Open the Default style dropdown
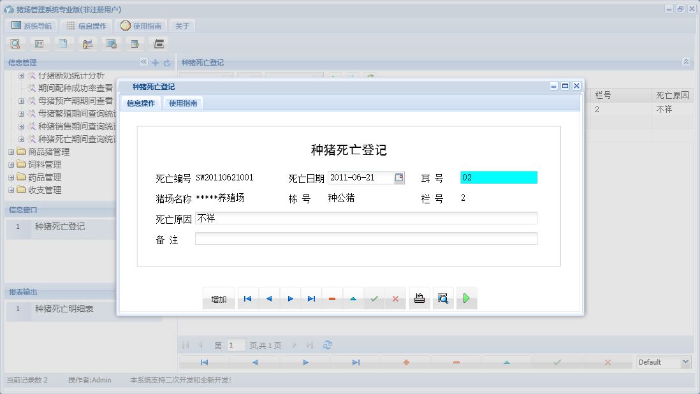 tap(686, 362)
